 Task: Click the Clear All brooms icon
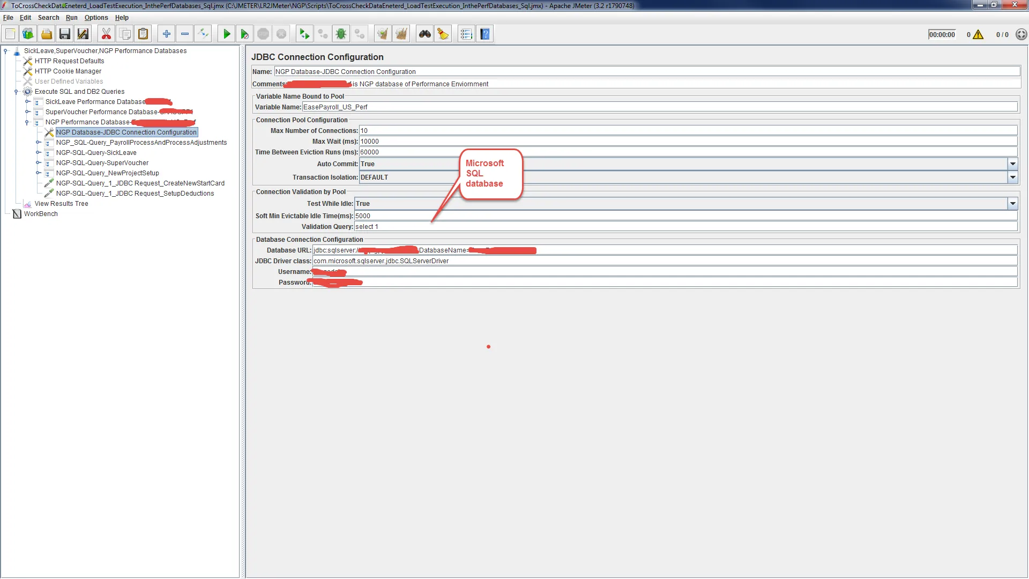click(401, 34)
